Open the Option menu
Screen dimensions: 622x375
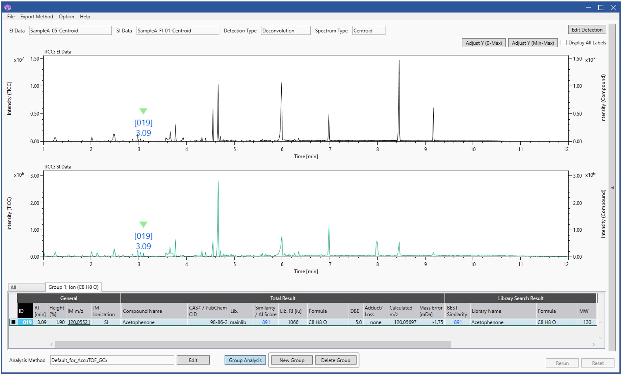66,17
